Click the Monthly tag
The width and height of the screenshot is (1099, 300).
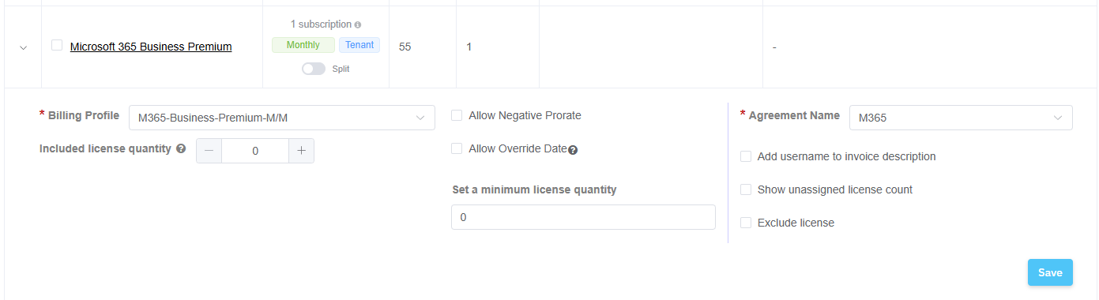point(303,45)
